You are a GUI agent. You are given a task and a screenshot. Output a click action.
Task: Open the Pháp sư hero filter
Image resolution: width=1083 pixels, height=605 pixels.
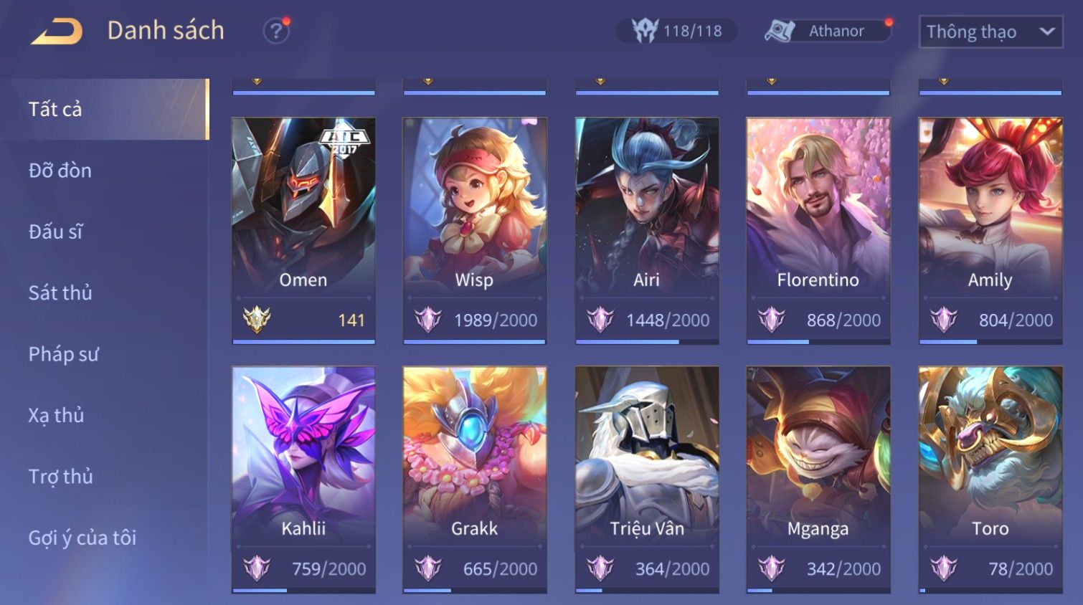click(x=63, y=354)
